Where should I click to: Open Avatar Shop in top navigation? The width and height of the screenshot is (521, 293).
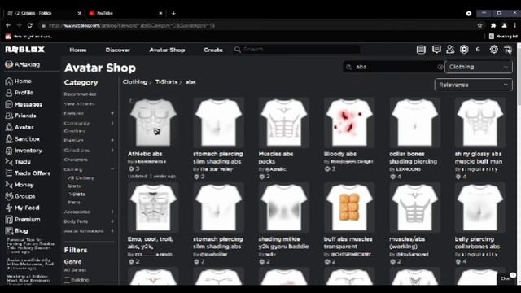pos(167,50)
